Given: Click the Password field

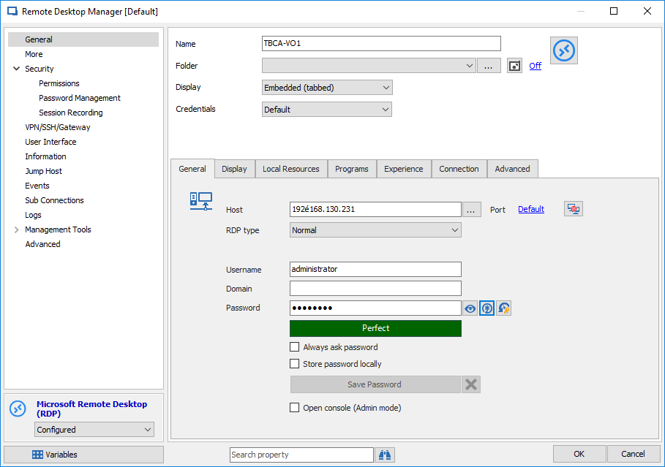Looking at the screenshot, I should [x=375, y=308].
